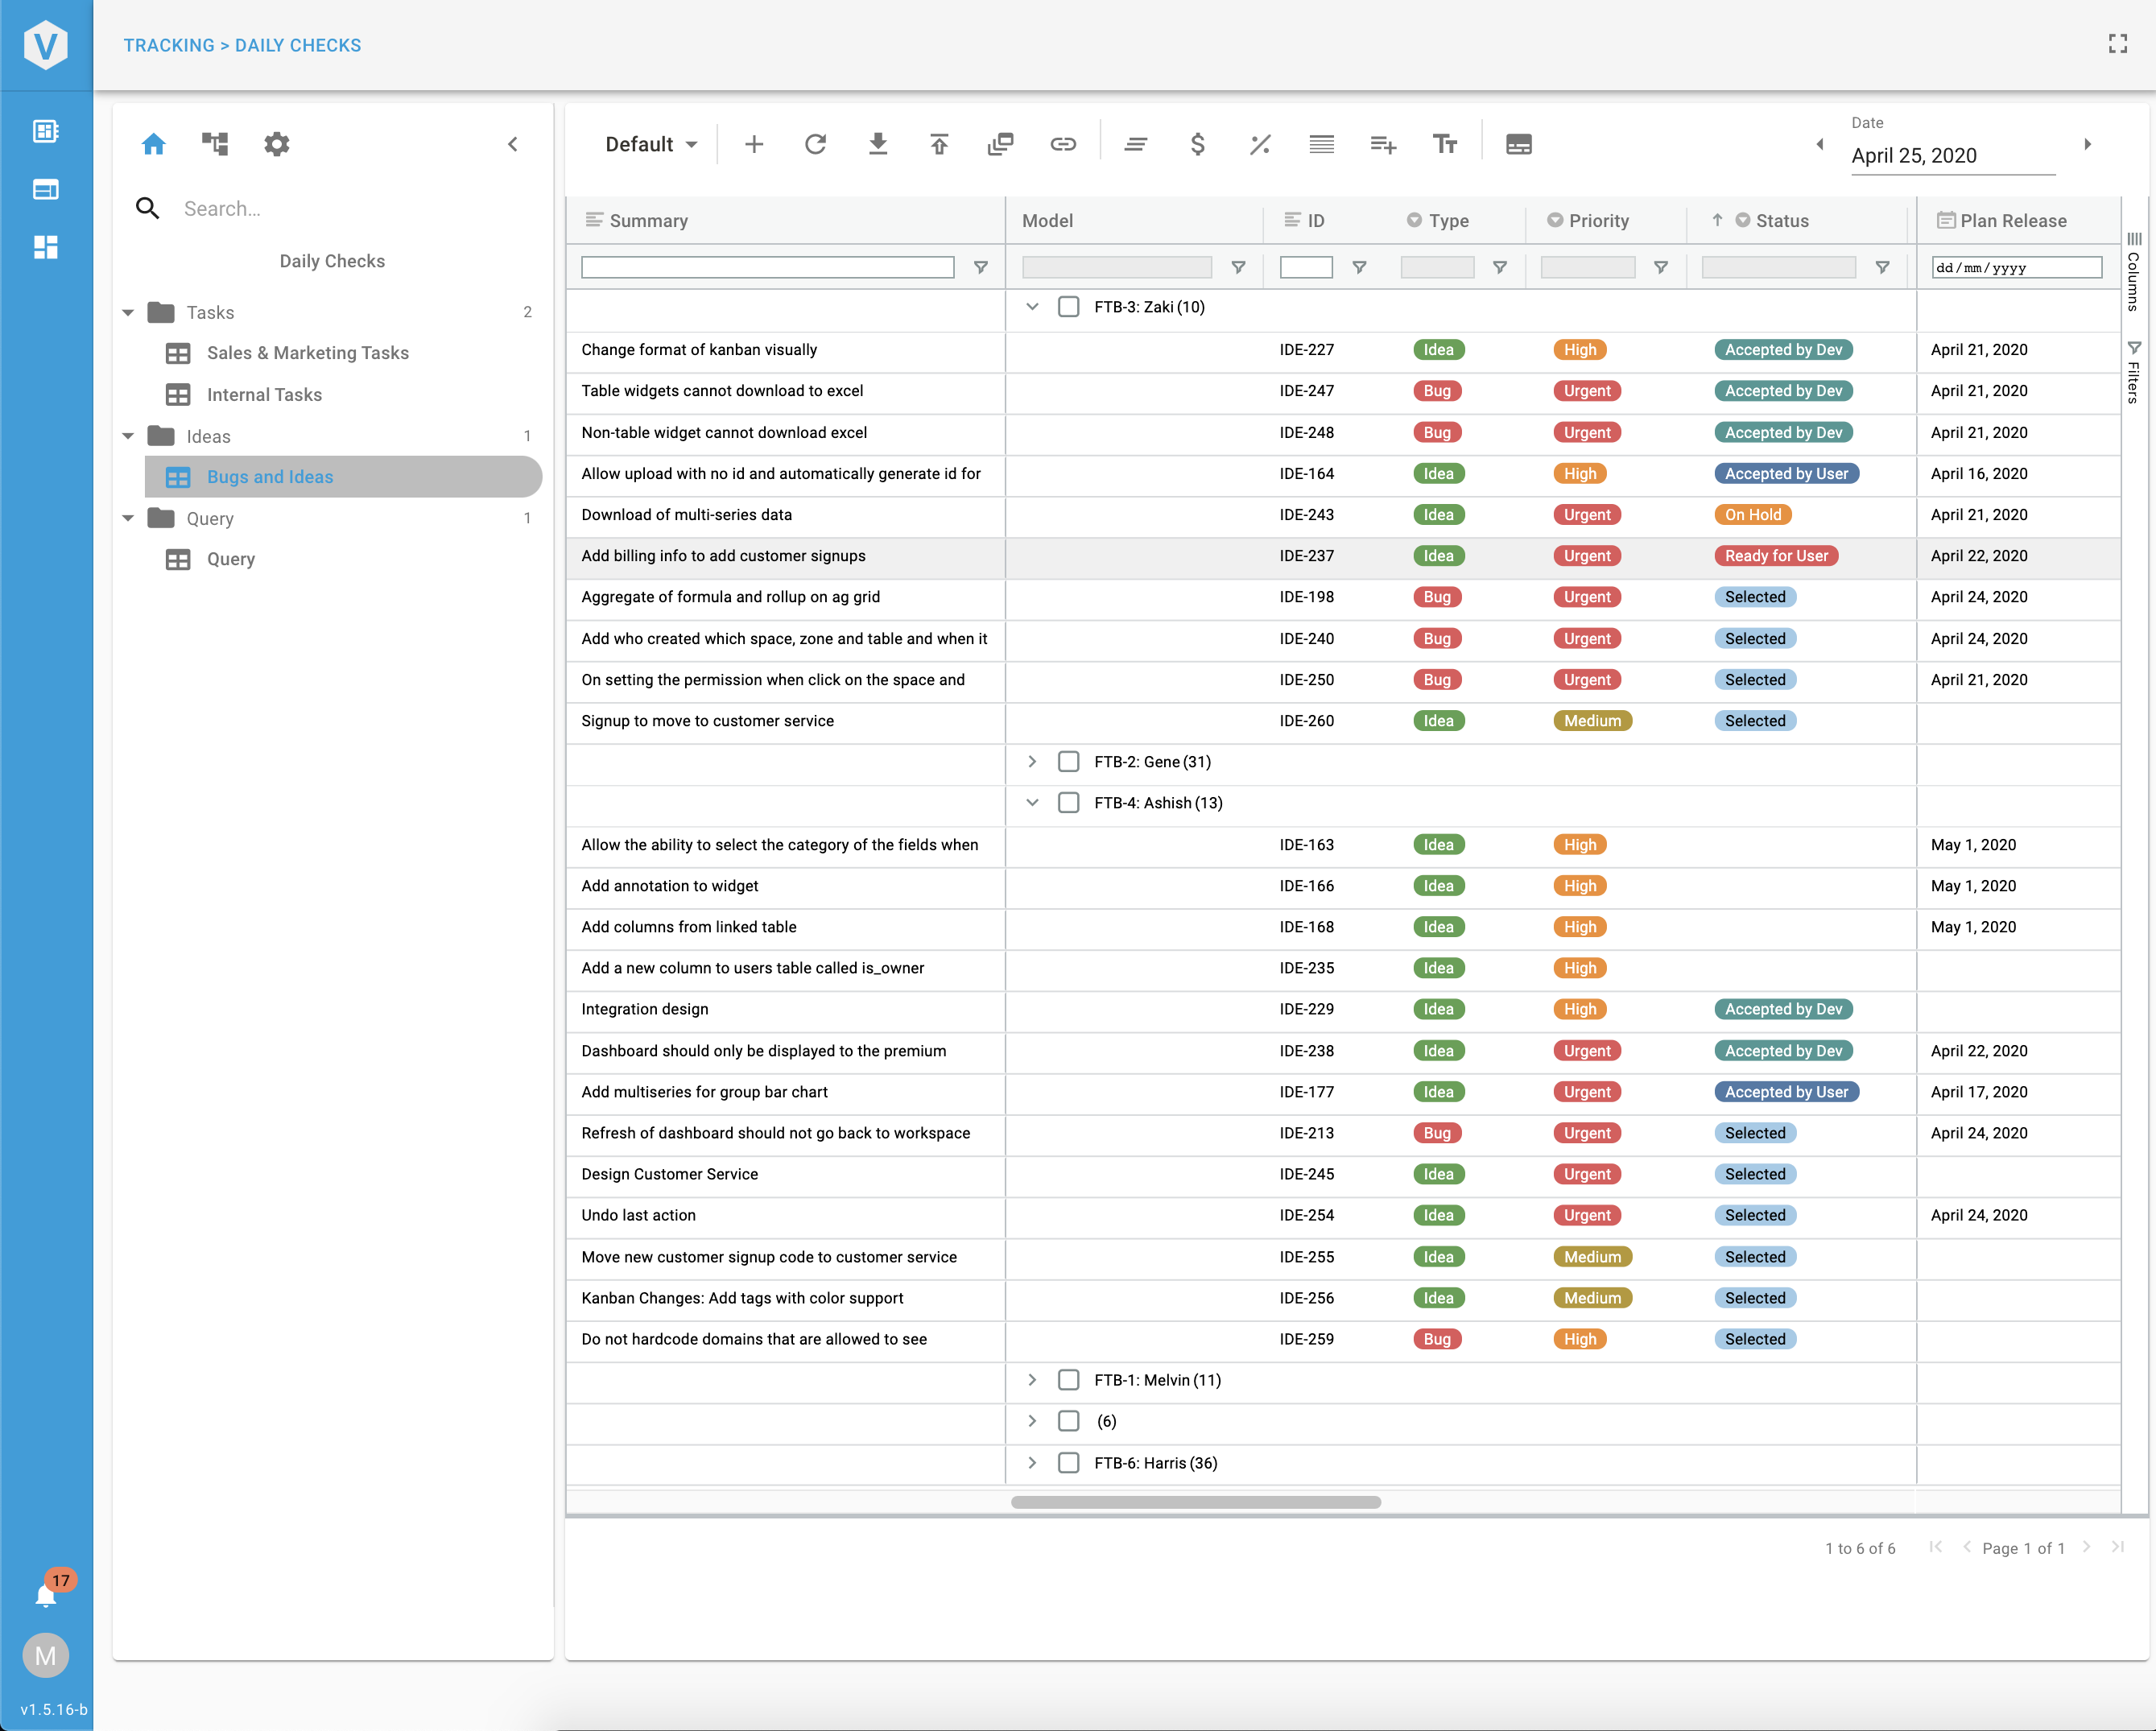2156x1731 pixels.
Task: Sort by the Status column header
Action: pyautogui.click(x=1781, y=221)
